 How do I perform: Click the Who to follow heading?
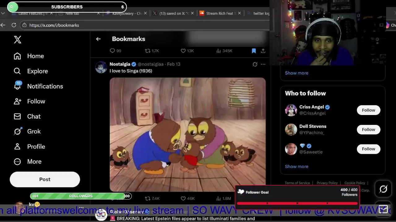pyautogui.click(x=305, y=93)
